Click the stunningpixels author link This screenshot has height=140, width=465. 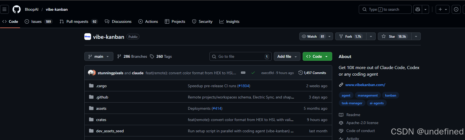pos(110,73)
